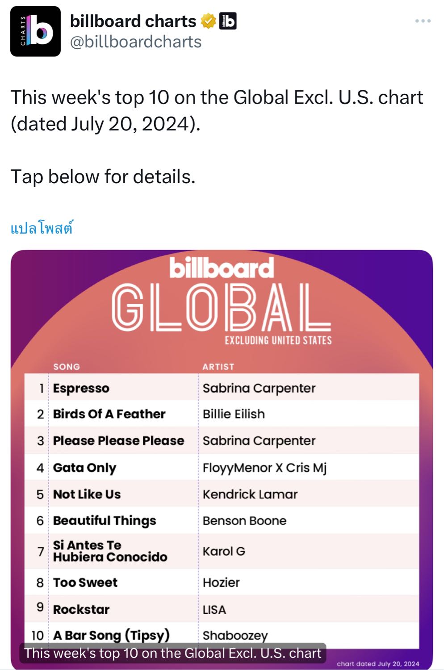Click the Gata Only song title
Screen dimensions: 444x670
click(x=84, y=468)
